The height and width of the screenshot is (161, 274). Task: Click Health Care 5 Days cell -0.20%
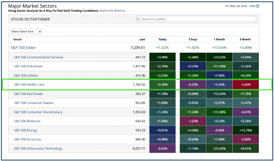point(193,84)
